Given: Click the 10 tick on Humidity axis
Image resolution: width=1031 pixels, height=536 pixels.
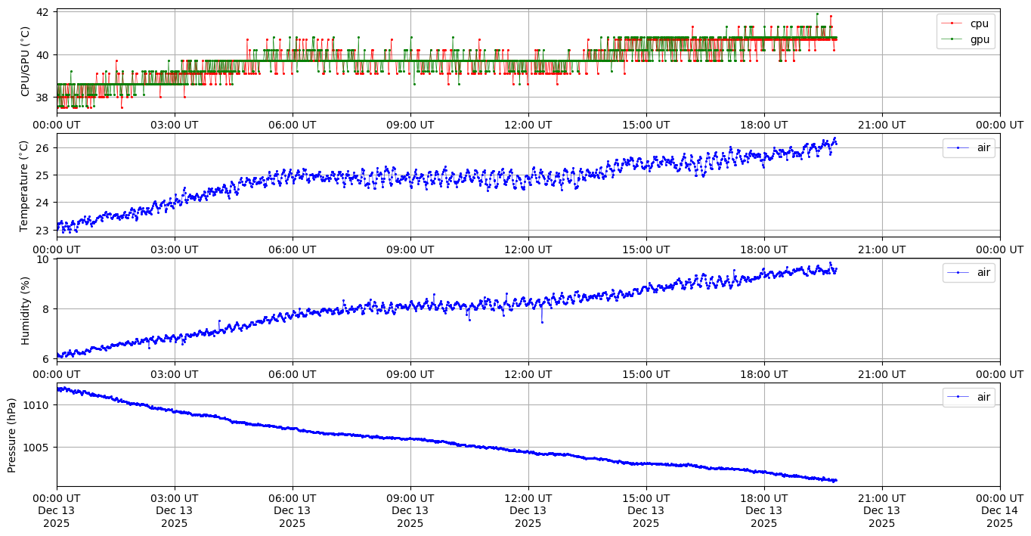Looking at the screenshot, I should 42,259.
